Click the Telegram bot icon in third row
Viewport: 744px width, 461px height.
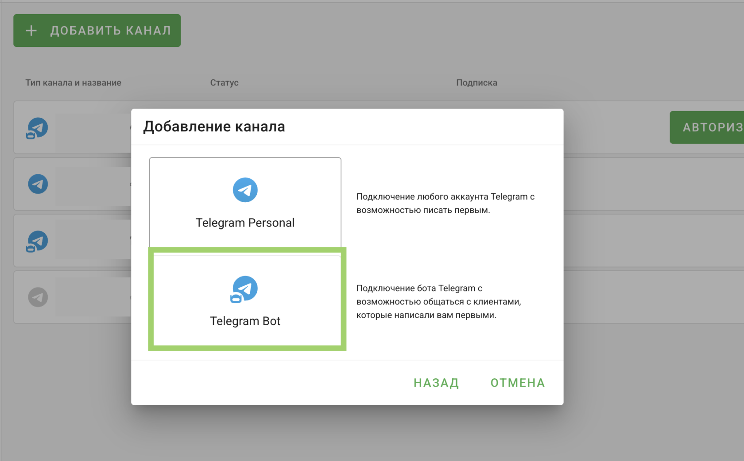coord(38,241)
